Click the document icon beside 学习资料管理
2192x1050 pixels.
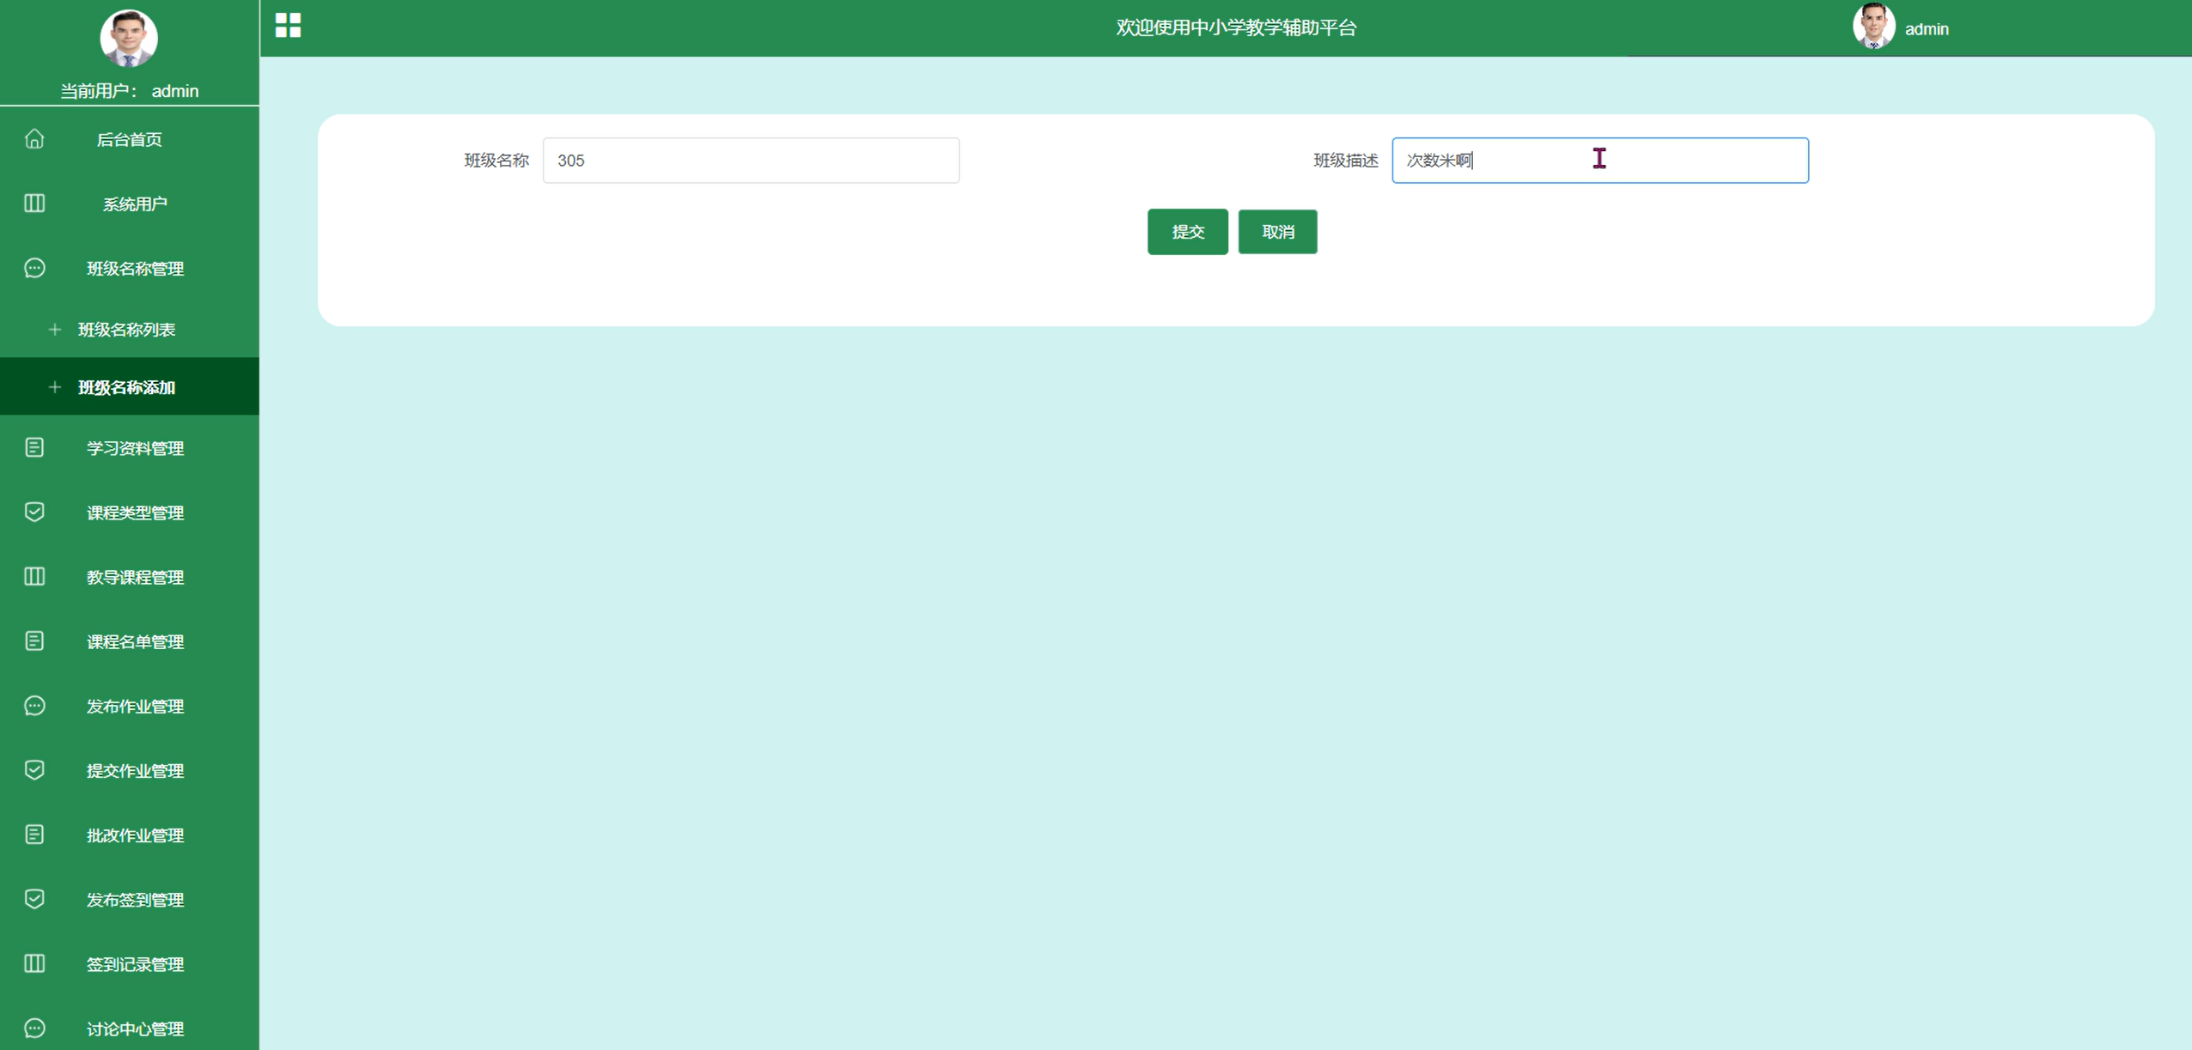click(34, 447)
